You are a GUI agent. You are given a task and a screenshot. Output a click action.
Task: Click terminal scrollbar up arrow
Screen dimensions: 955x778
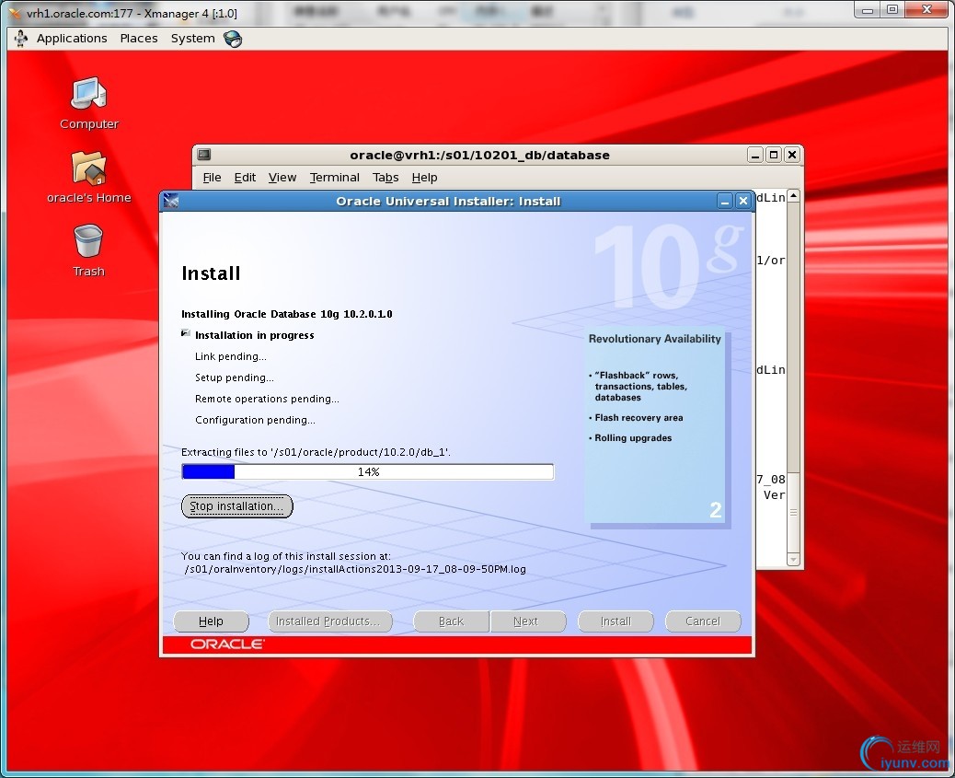click(x=793, y=196)
